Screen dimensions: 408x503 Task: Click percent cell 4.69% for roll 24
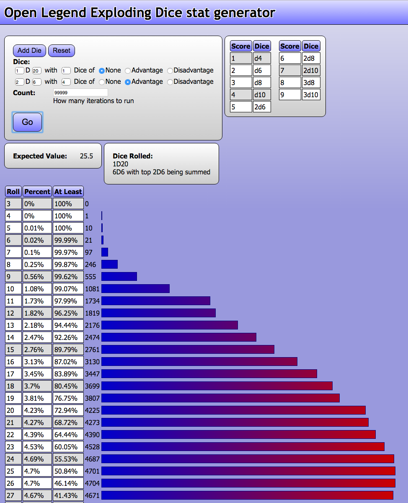[x=37, y=459]
